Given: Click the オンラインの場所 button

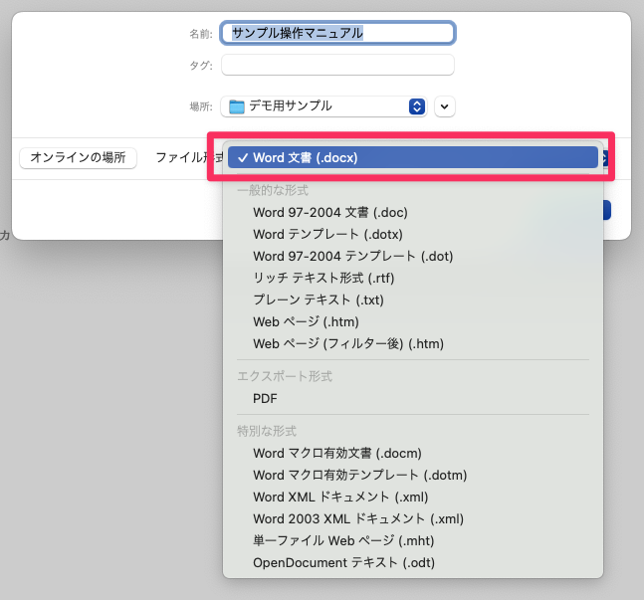Looking at the screenshot, I should pos(78,157).
